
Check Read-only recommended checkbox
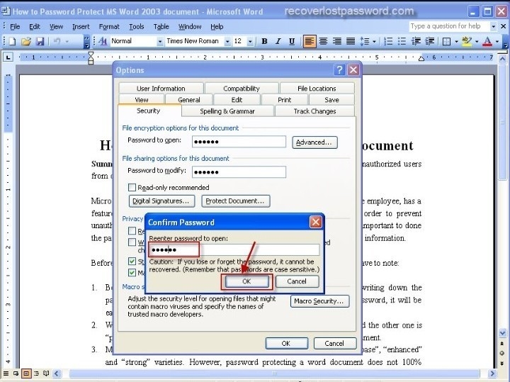[x=132, y=187]
